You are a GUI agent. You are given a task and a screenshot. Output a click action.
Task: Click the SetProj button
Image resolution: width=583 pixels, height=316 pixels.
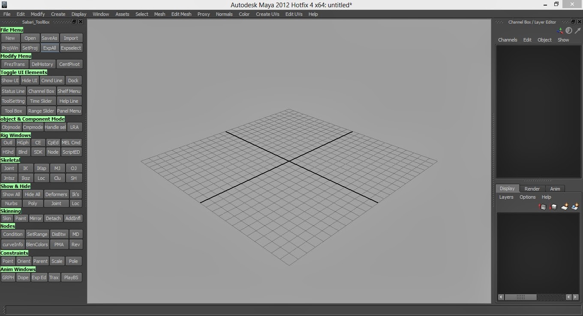(x=30, y=48)
